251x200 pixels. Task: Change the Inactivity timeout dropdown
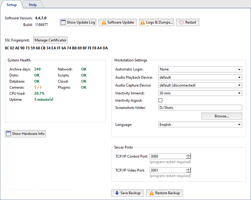point(200,93)
